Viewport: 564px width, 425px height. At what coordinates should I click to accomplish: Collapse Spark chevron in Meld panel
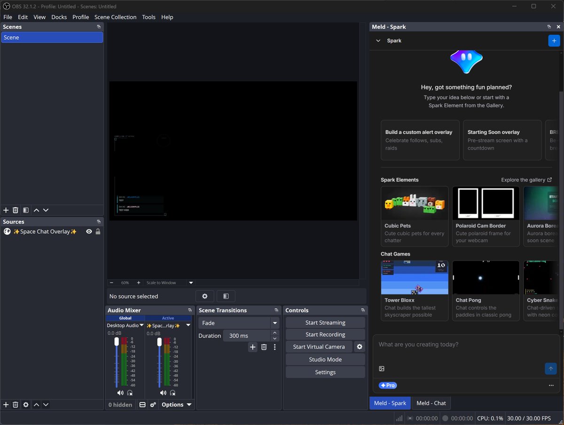point(378,41)
